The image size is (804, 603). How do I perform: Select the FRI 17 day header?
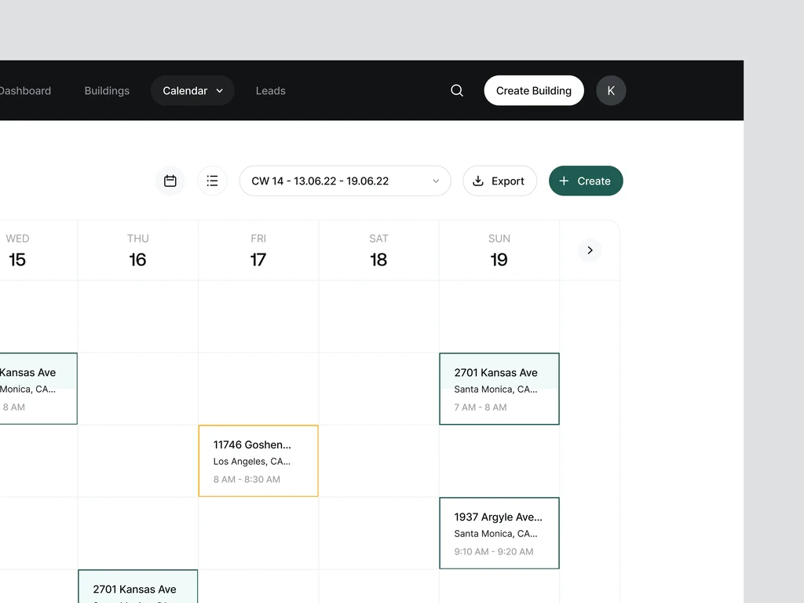[258, 250]
